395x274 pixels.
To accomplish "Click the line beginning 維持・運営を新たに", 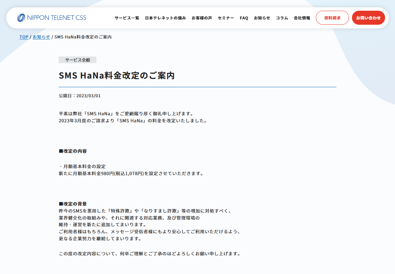I will 102,225.
